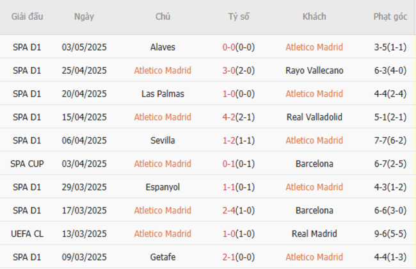Open the Rayo Vallecano team link
Viewport: 416px width, 269px height.
point(314,70)
